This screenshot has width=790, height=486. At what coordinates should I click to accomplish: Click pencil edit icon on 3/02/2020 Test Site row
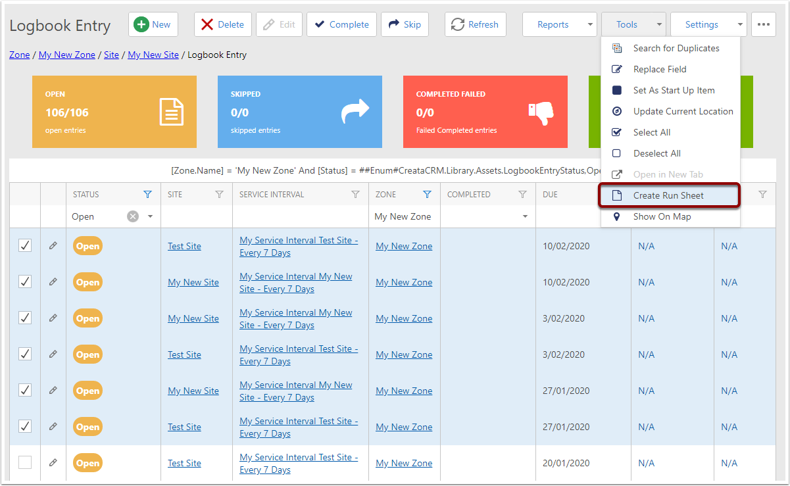coord(53,354)
